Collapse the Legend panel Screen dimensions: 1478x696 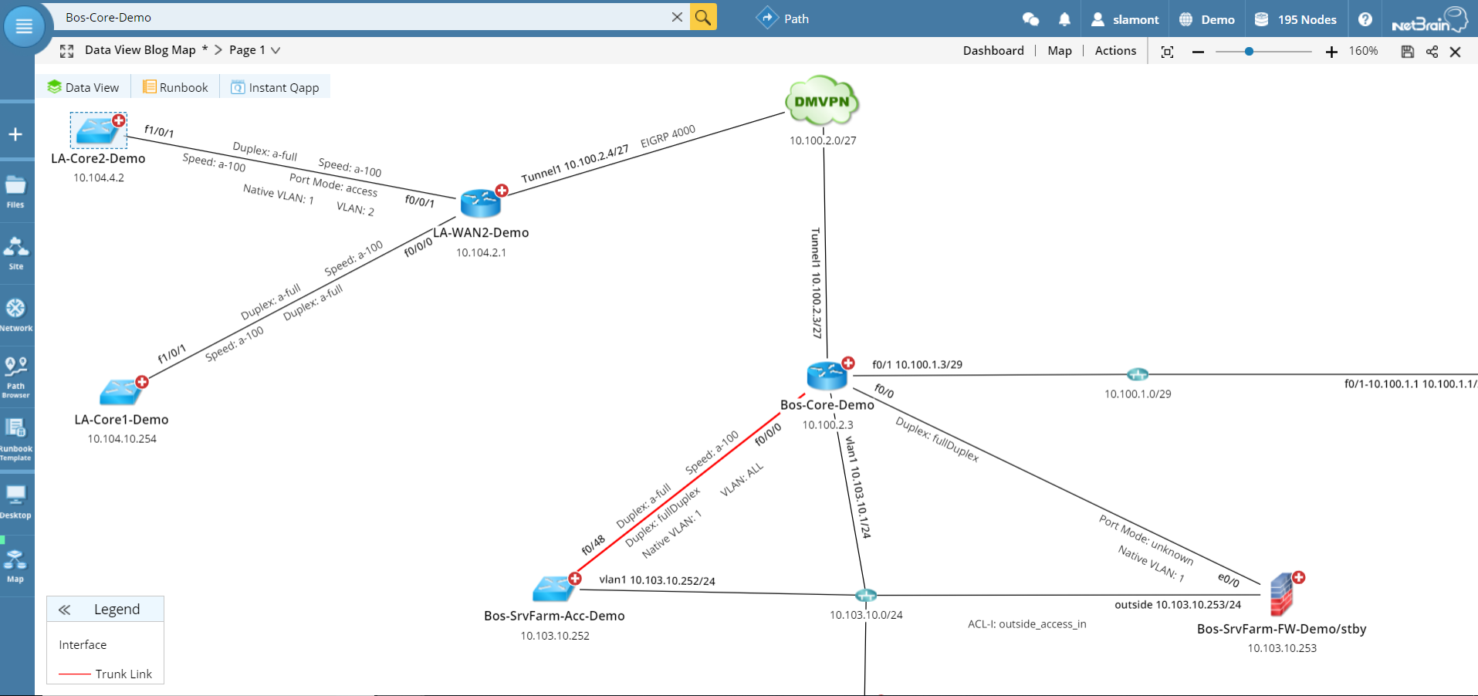tap(65, 609)
